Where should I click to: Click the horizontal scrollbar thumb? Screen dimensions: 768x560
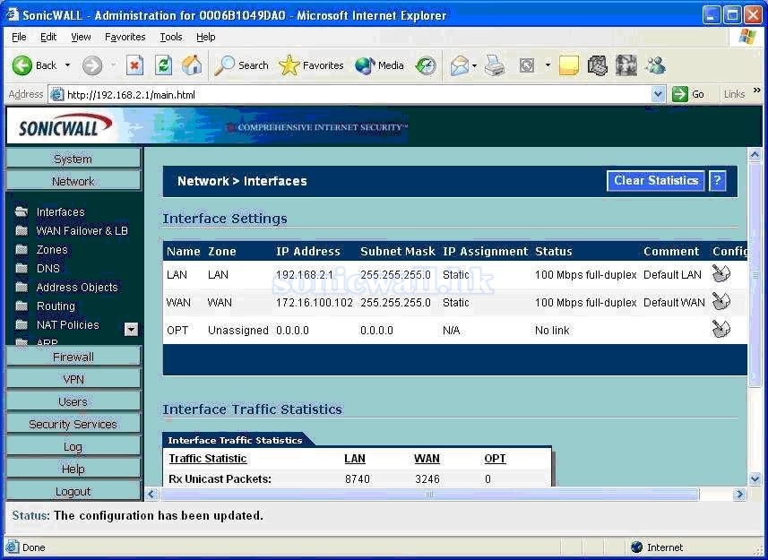pos(429,495)
